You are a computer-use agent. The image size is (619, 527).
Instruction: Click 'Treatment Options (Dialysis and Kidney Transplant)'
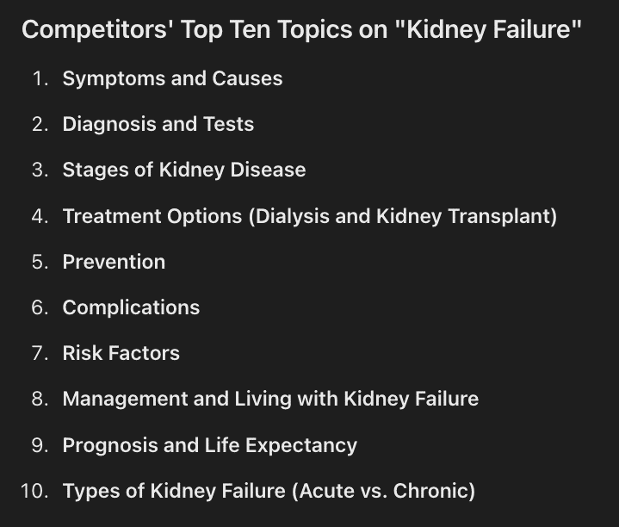pos(310,216)
